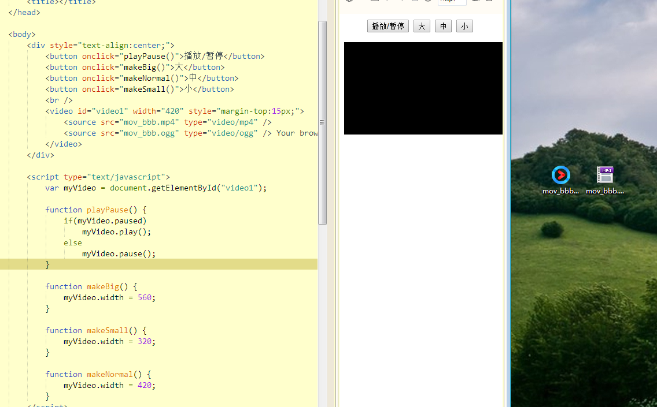Place cursor on the </video> closing tag
The image size is (657, 407).
pos(64,144)
